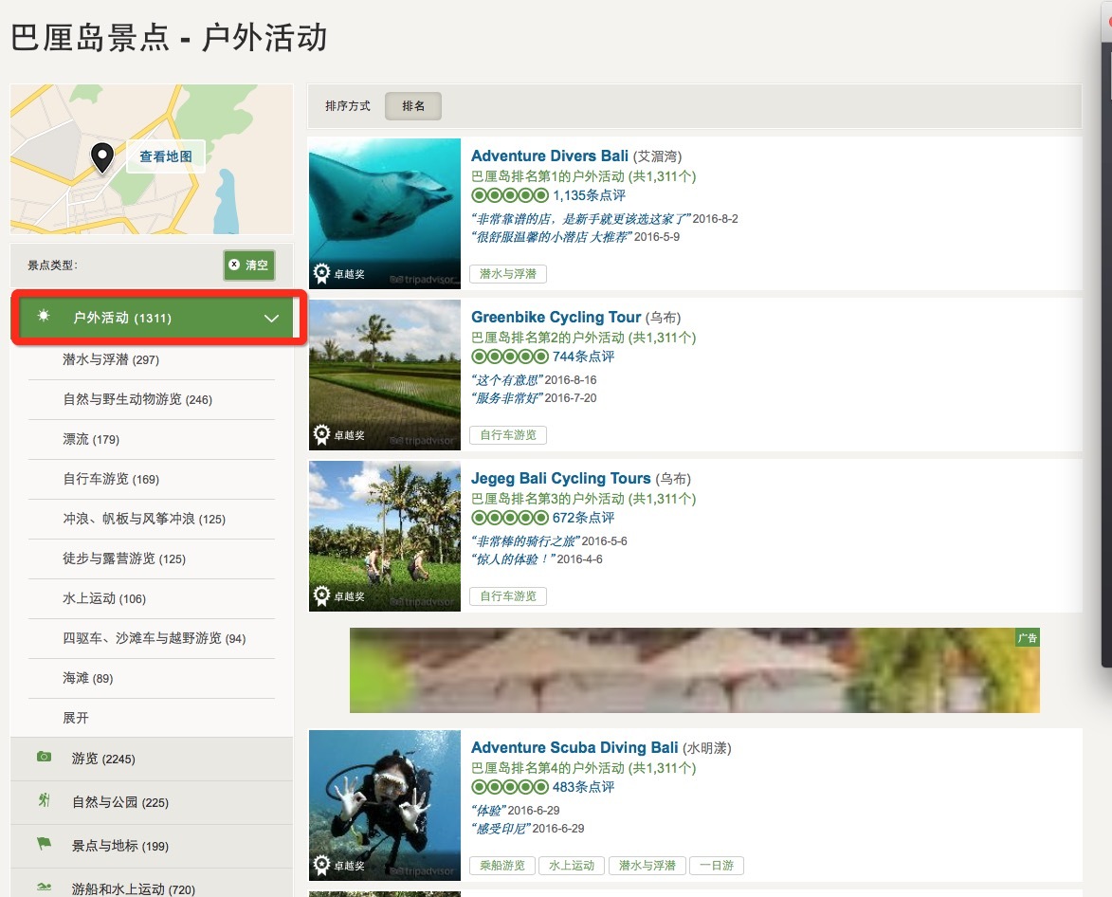View the 1,135条点评 reviews link
Image resolution: width=1112 pixels, height=897 pixels.
(x=590, y=195)
